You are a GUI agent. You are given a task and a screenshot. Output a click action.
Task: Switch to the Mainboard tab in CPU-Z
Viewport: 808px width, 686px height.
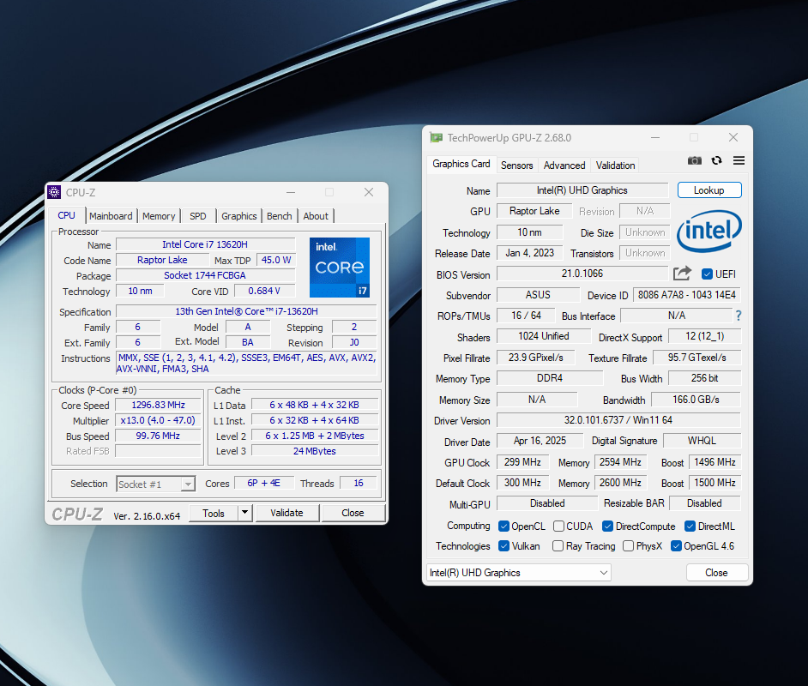[111, 216]
